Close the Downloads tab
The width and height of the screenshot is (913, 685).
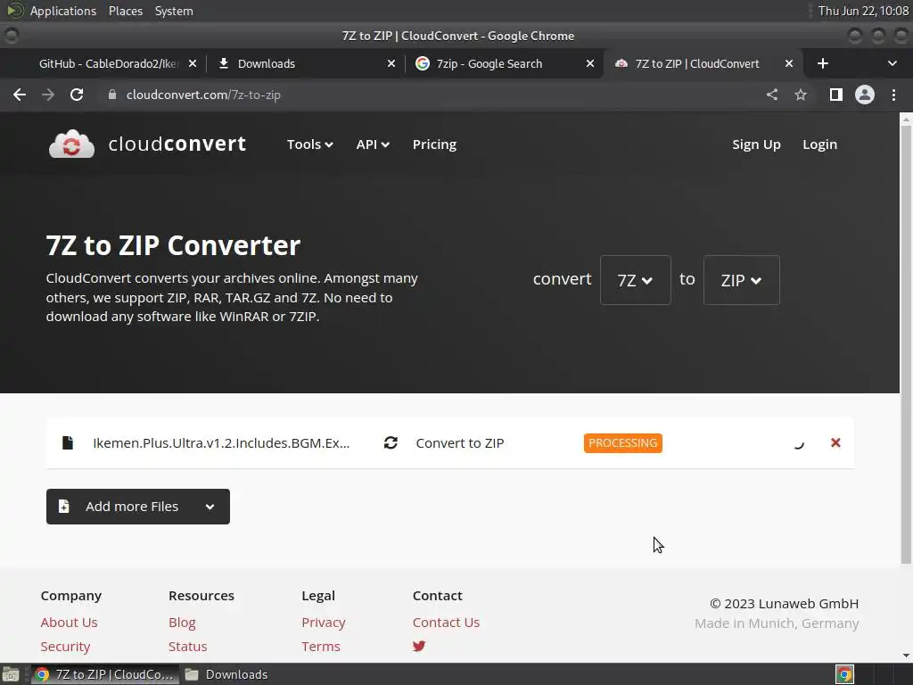pos(391,63)
